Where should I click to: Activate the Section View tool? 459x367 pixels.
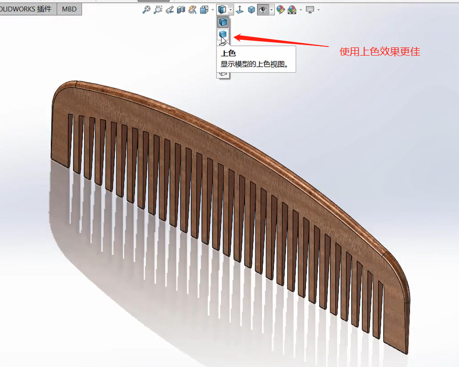click(181, 10)
